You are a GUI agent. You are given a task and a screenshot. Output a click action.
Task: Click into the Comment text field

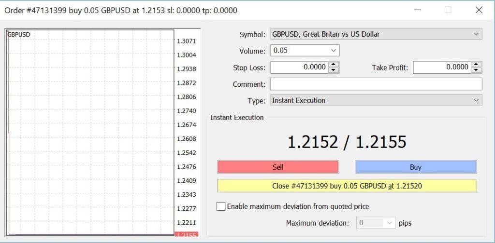click(376, 84)
